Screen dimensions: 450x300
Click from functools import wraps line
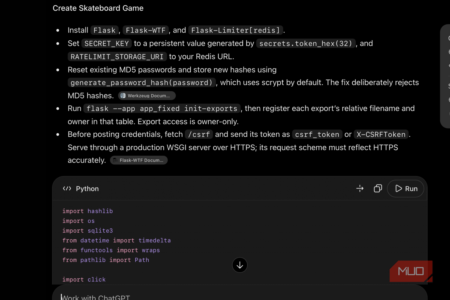tap(111, 250)
